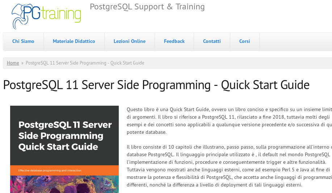This screenshot has height=193, width=332.
Task: Click the book cover thumbnail image
Action: point(64,149)
